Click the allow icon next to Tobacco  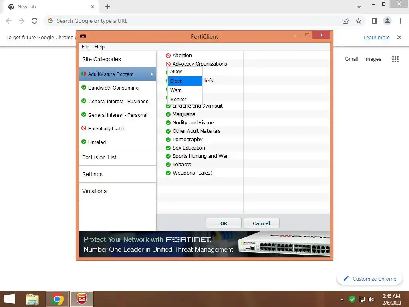pyautogui.click(x=168, y=165)
